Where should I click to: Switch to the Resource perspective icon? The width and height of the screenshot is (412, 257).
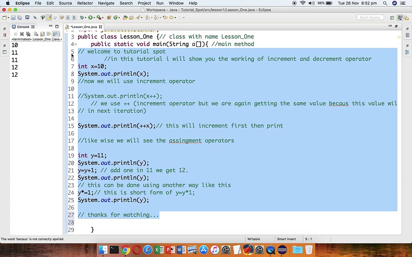406,17
